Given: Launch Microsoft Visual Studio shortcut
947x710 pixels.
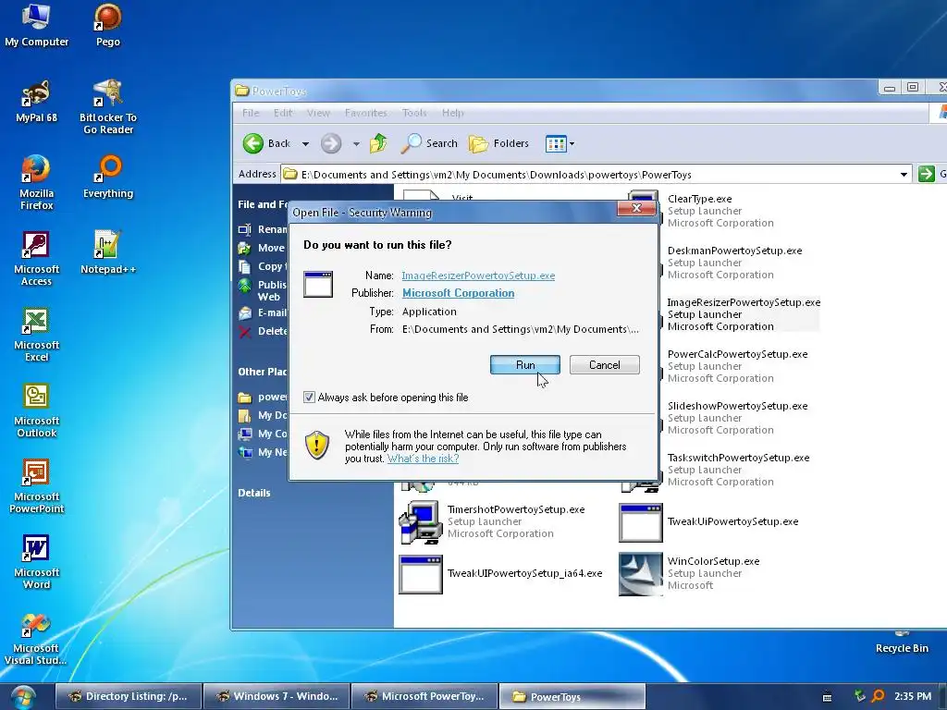Looking at the screenshot, I should click(x=36, y=638).
